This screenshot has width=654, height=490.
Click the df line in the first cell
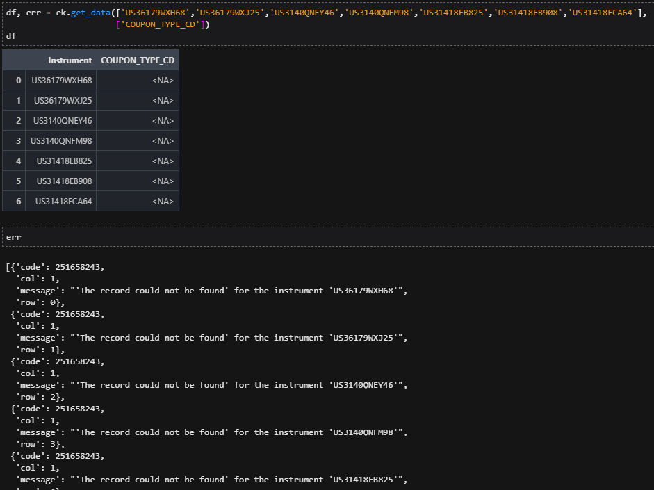point(11,36)
